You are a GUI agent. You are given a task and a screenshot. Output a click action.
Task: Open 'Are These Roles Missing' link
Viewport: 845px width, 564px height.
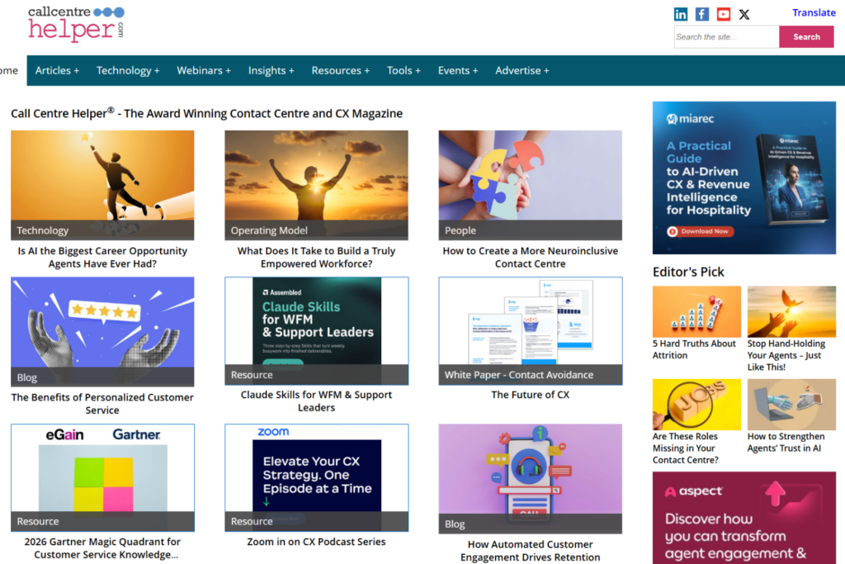click(x=686, y=448)
